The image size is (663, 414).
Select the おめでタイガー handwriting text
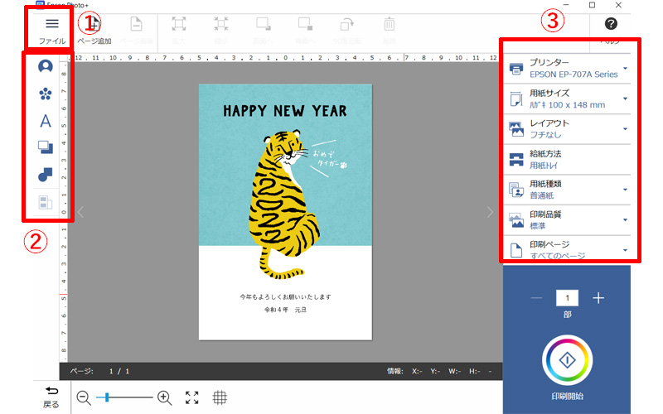click(x=330, y=159)
